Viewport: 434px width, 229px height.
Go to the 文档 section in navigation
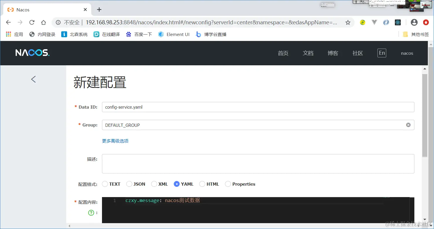[x=308, y=53]
